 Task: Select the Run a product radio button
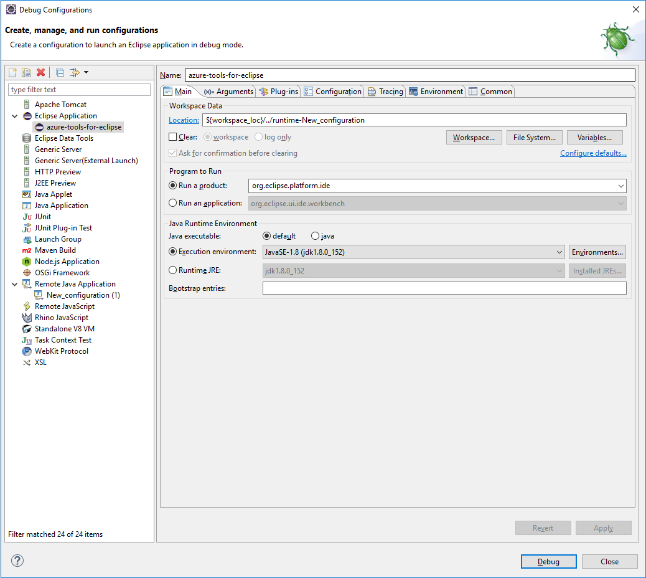[x=172, y=186]
